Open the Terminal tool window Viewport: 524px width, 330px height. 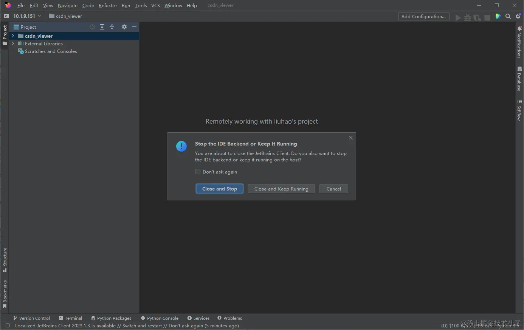point(70,318)
